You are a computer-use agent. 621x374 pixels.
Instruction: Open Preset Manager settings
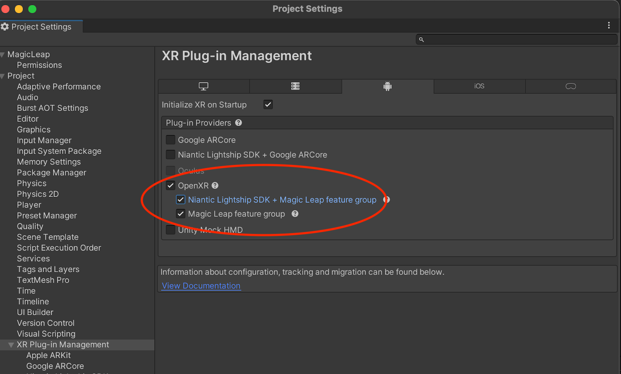[47, 216]
